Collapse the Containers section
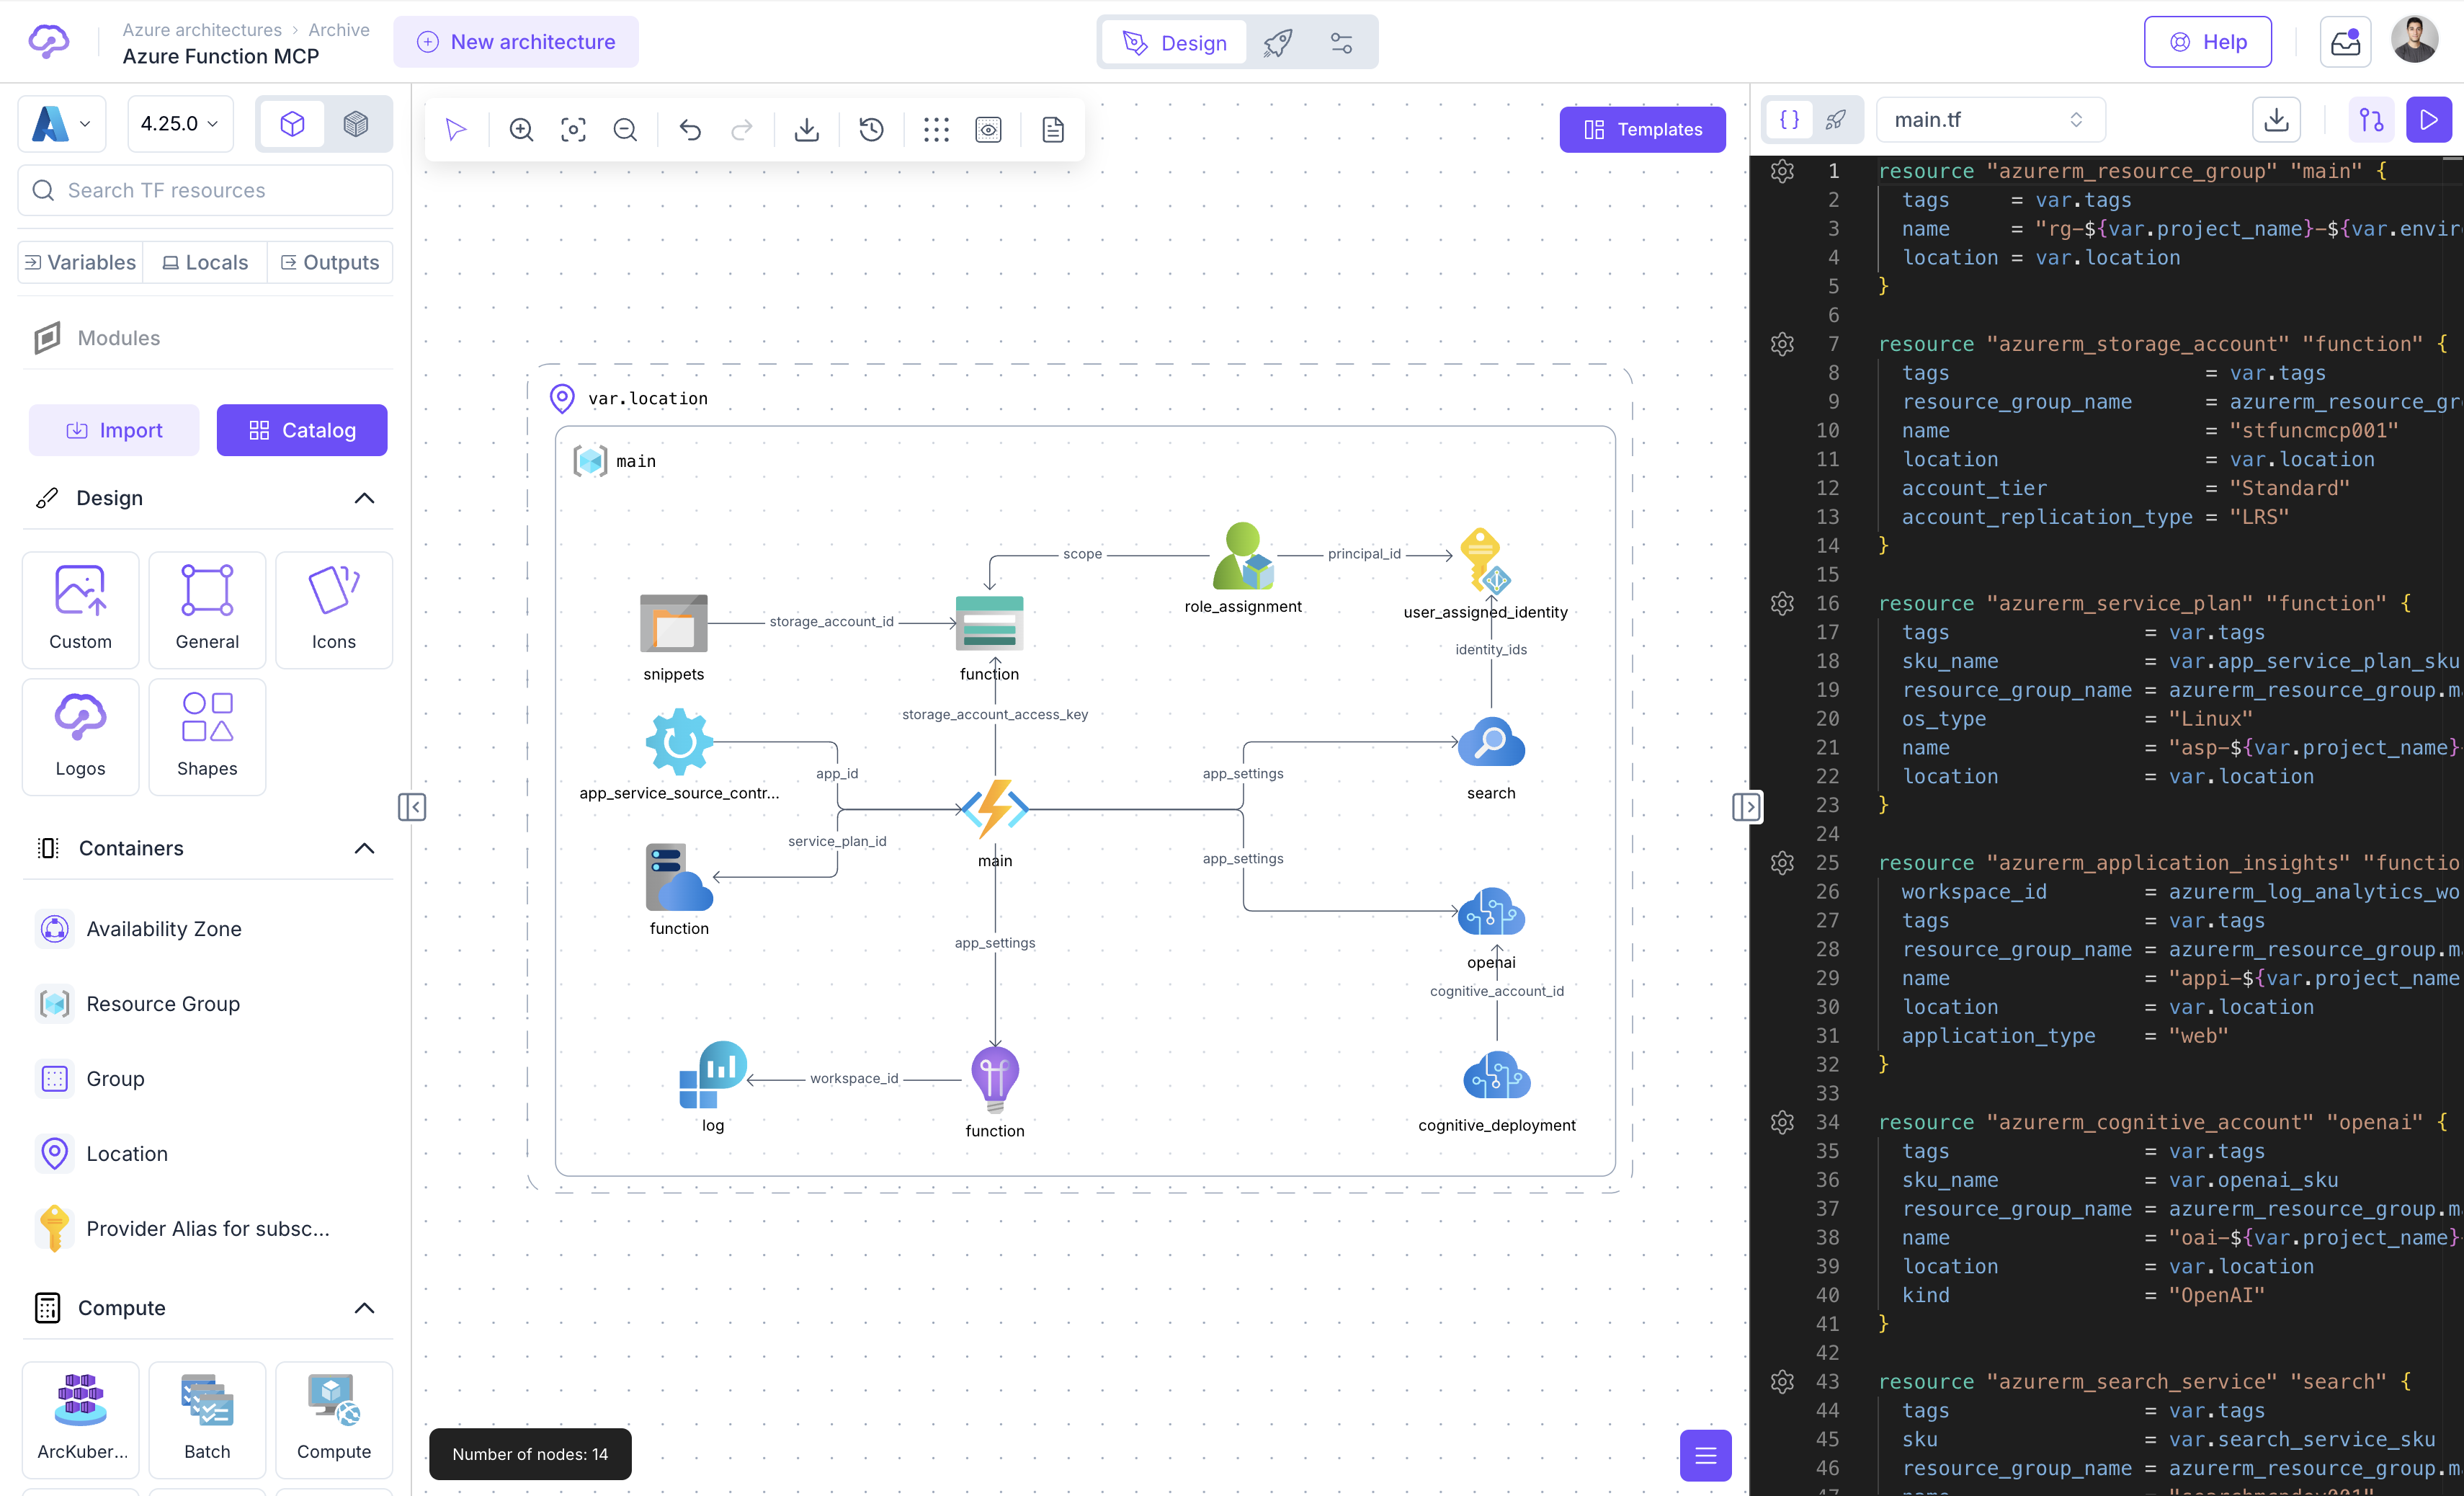This screenshot has width=2464, height=1496. coord(365,848)
